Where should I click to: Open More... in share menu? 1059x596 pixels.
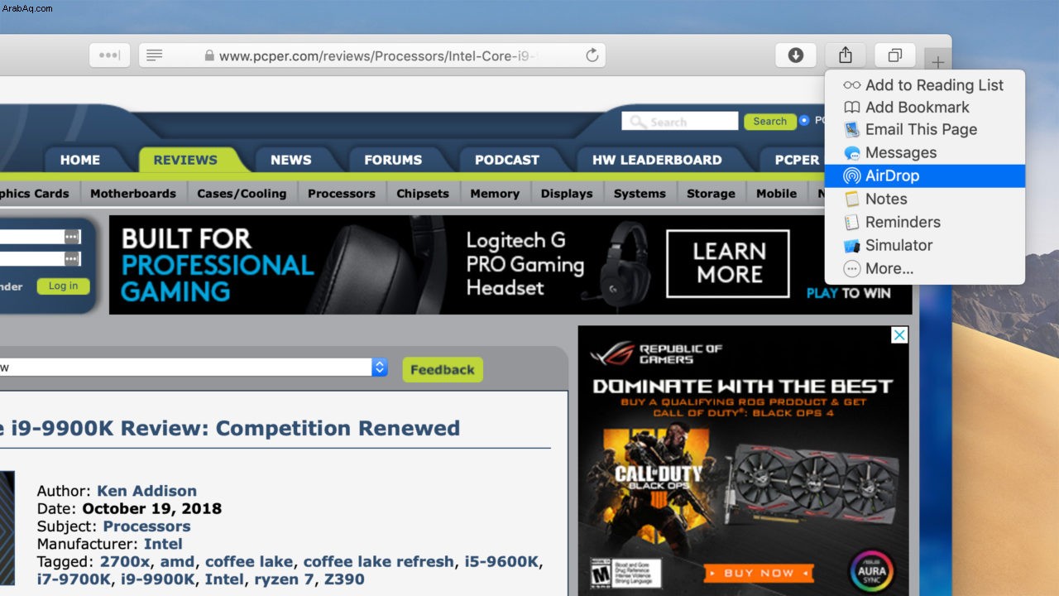click(x=925, y=268)
